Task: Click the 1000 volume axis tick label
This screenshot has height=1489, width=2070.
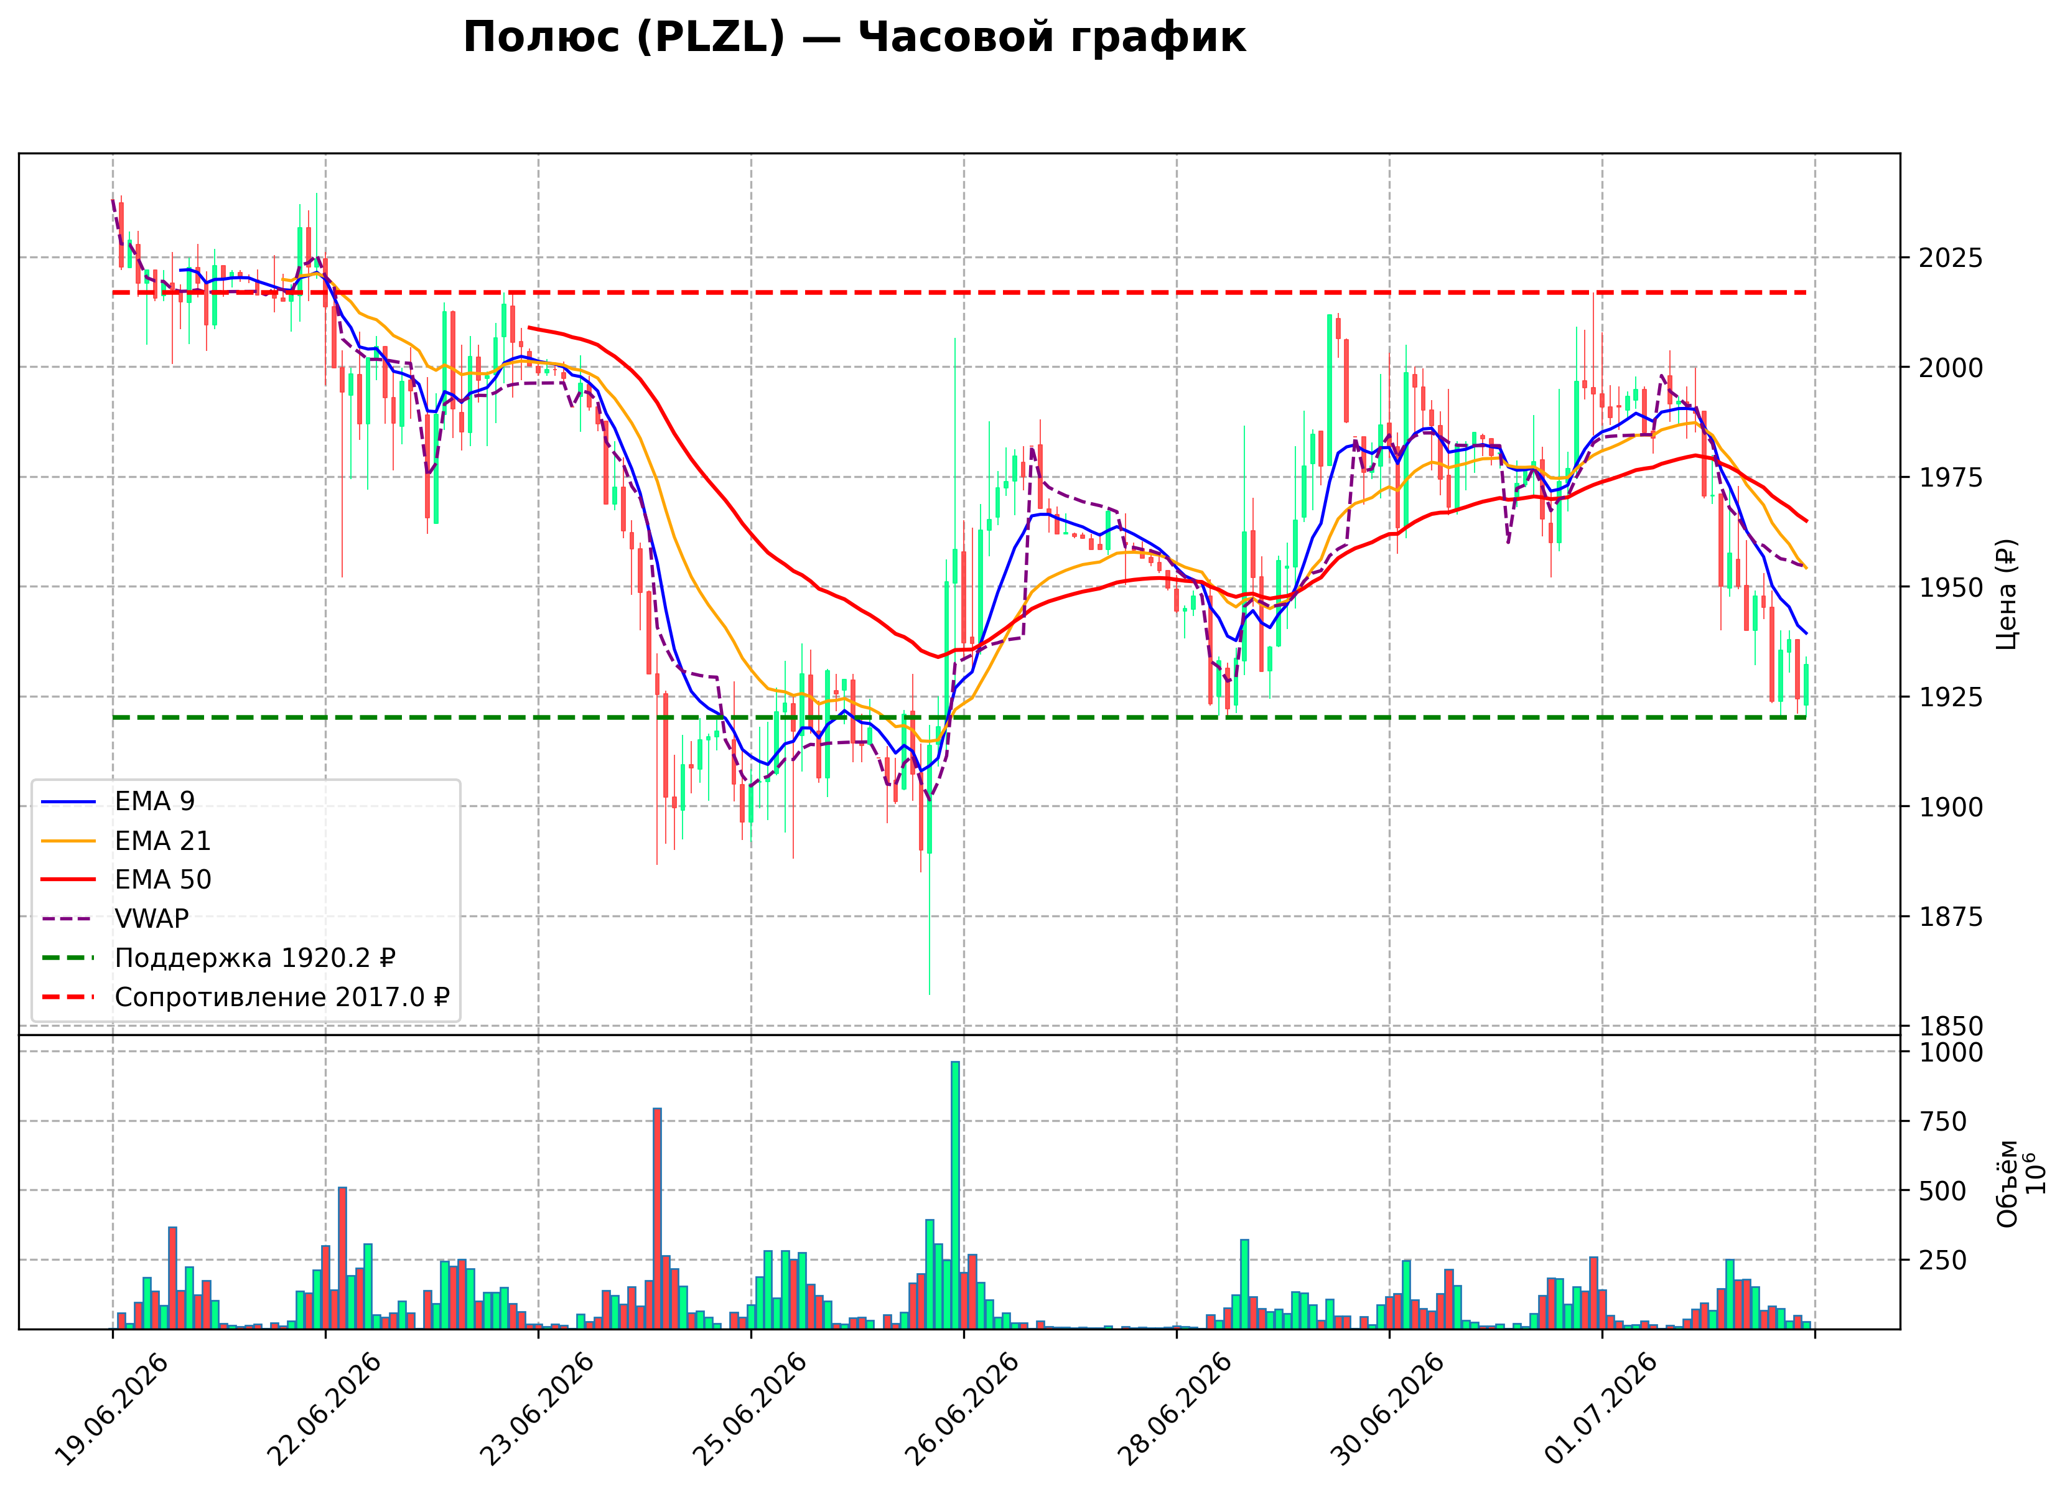Action: pos(1951,1053)
